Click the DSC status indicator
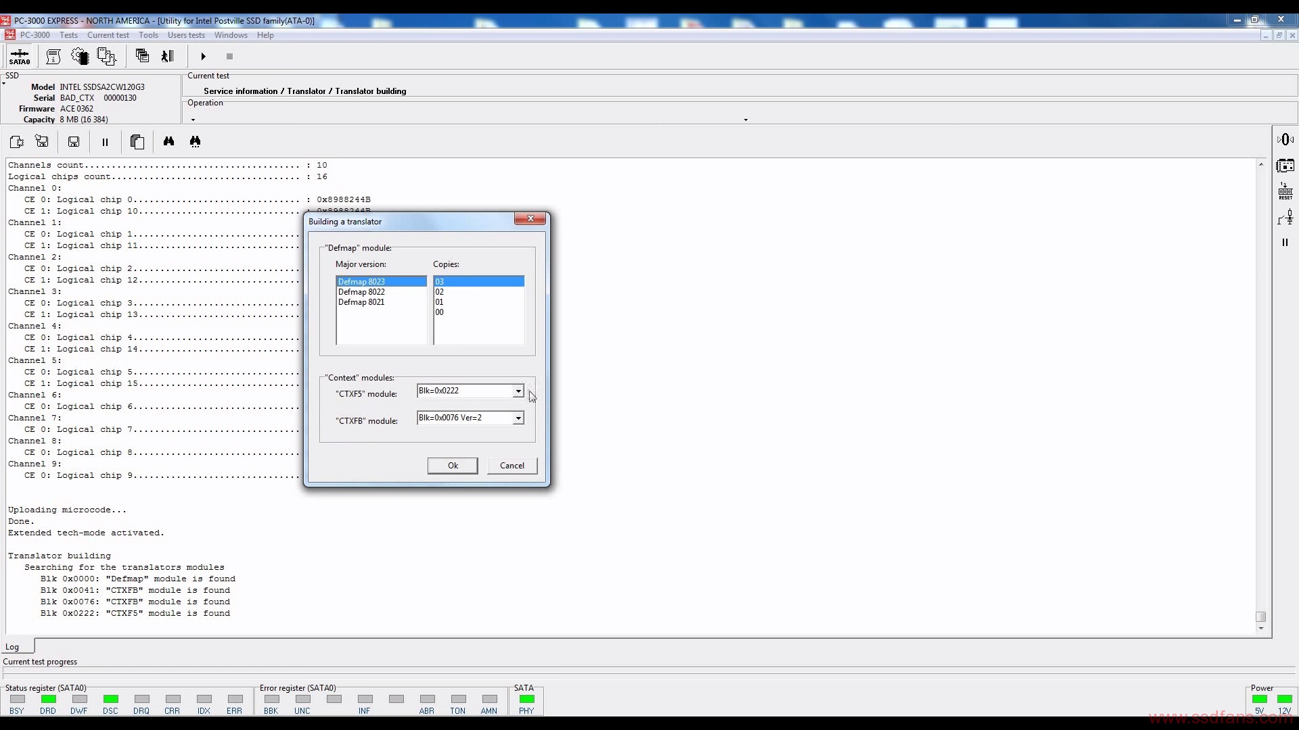 tap(110, 699)
